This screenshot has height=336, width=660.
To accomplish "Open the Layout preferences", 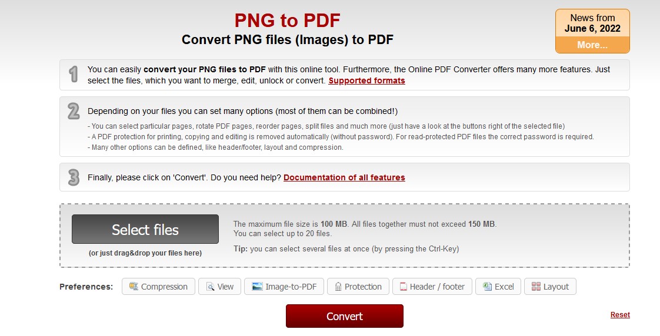I will click(x=550, y=287).
